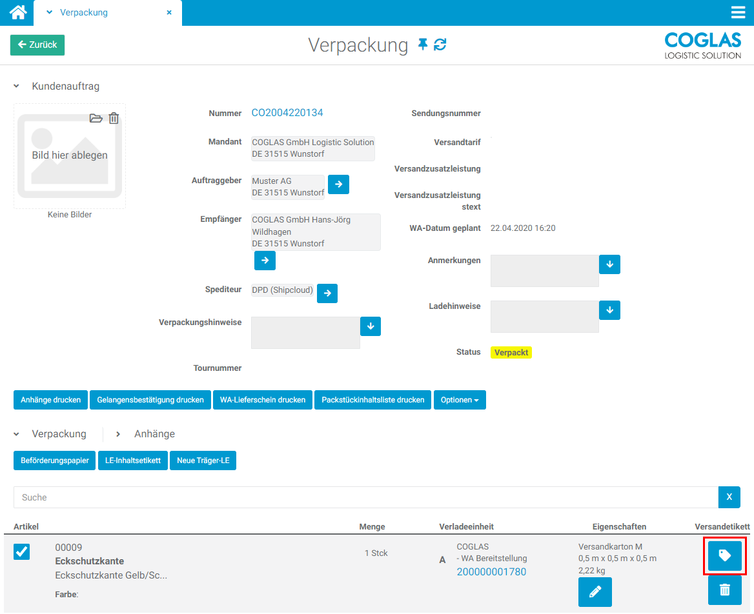Go back with the Zurück button

(x=37, y=45)
